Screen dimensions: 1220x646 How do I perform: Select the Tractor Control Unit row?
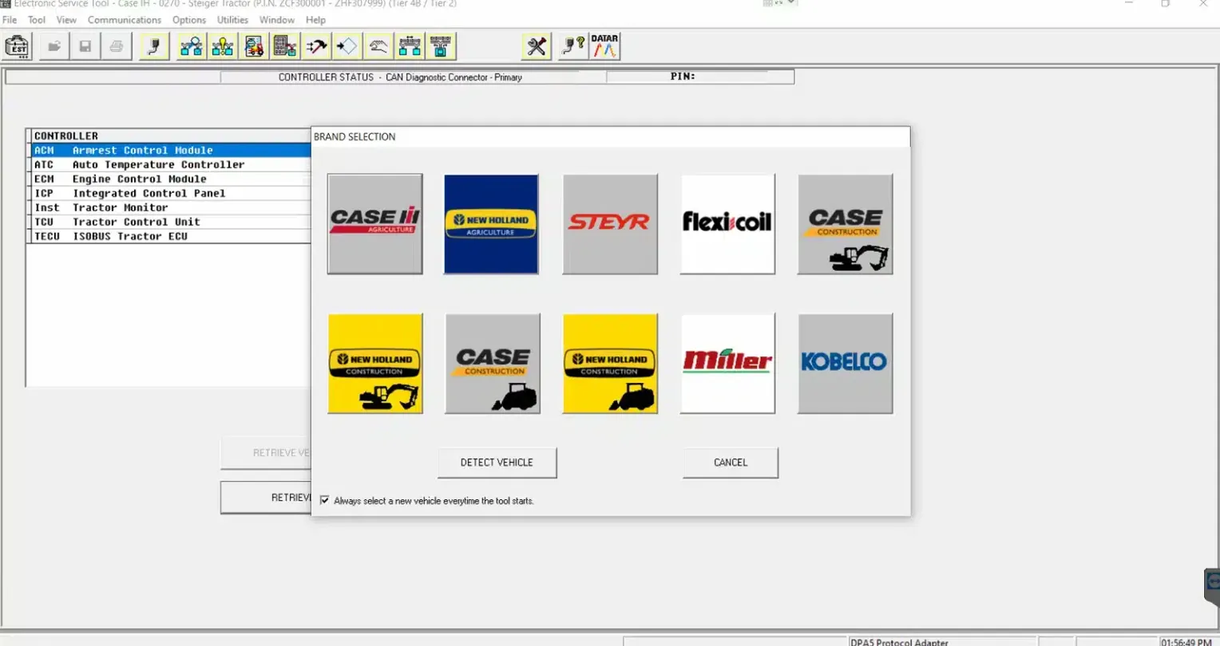(x=136, y=223)
